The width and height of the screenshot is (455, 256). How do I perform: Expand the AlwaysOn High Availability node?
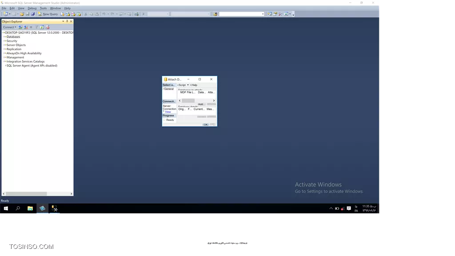(x=4, y=53)
